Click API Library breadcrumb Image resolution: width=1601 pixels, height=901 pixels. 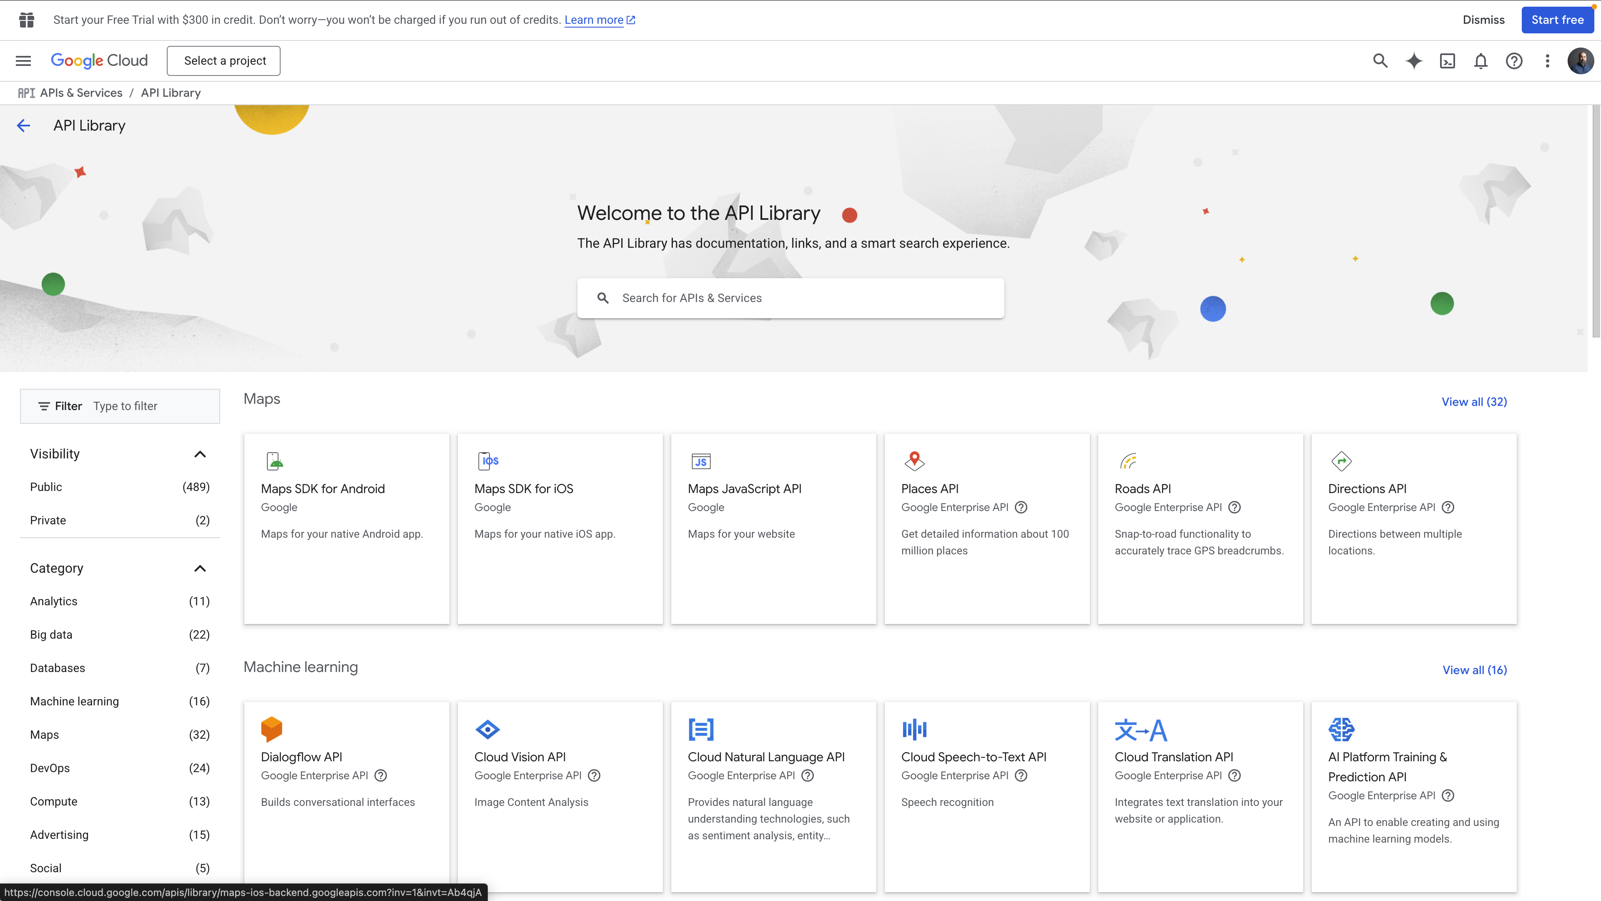click(x=171, y=93)
